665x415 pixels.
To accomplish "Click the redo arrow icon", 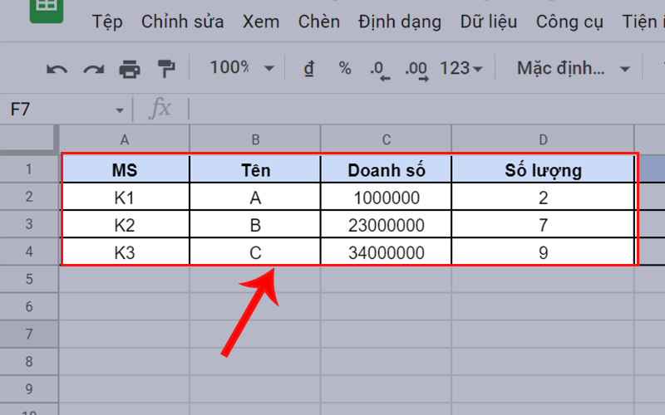I will (92, 69).
